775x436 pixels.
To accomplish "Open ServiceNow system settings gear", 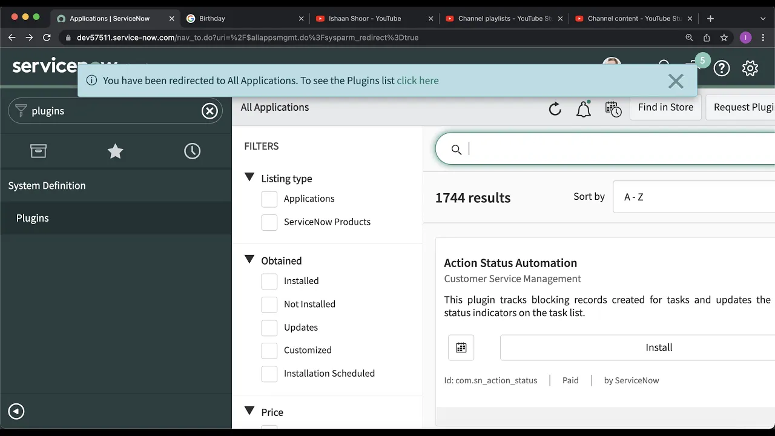I will 750,68.
